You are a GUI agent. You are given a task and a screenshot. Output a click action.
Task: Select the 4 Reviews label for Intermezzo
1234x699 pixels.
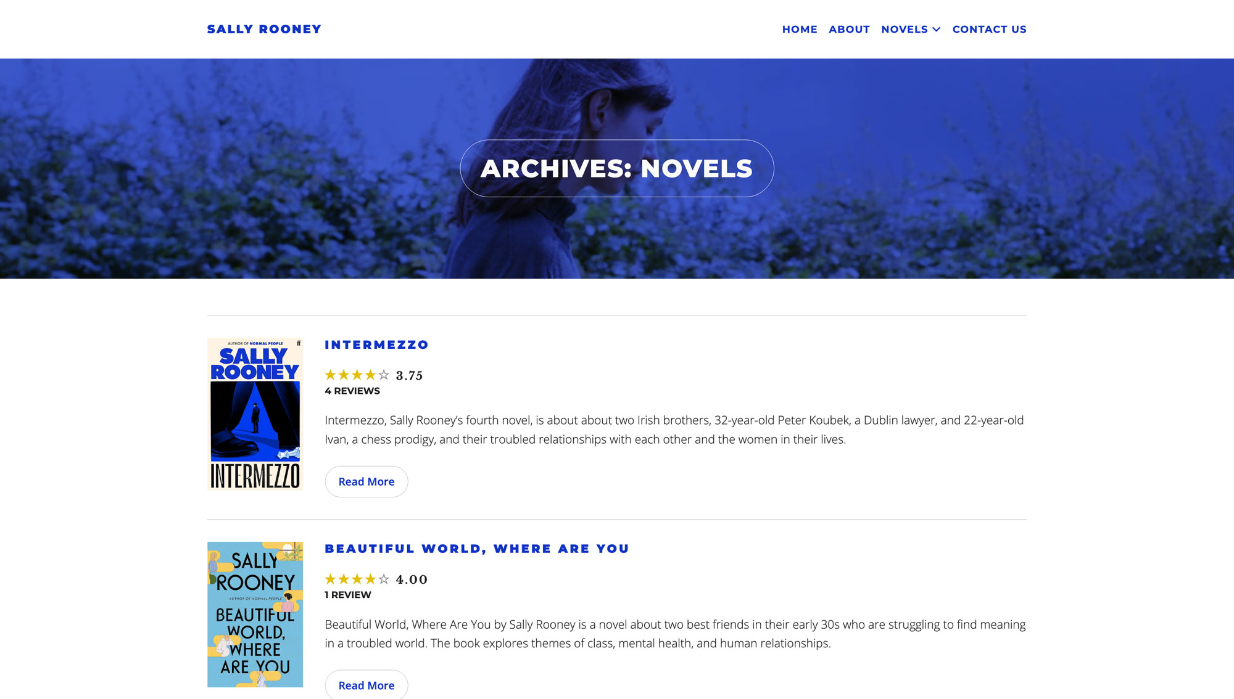click(x=352, y=391)
